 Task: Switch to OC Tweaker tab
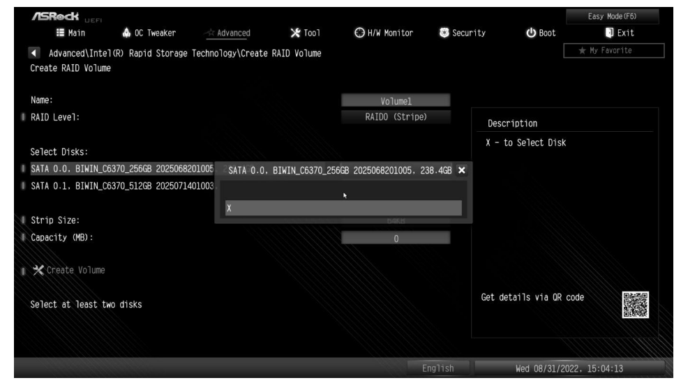click(149, 32)
